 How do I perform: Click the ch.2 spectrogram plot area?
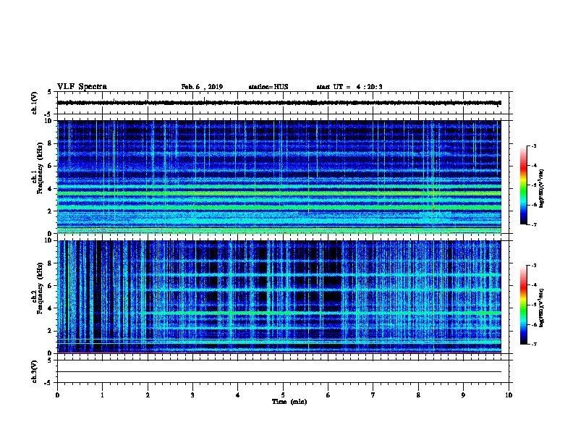[x=279, y=297]
